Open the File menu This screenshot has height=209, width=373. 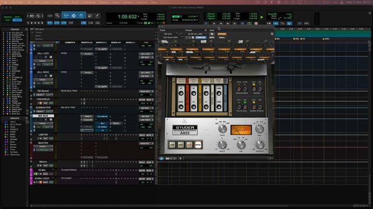click(x=29, y=2)
